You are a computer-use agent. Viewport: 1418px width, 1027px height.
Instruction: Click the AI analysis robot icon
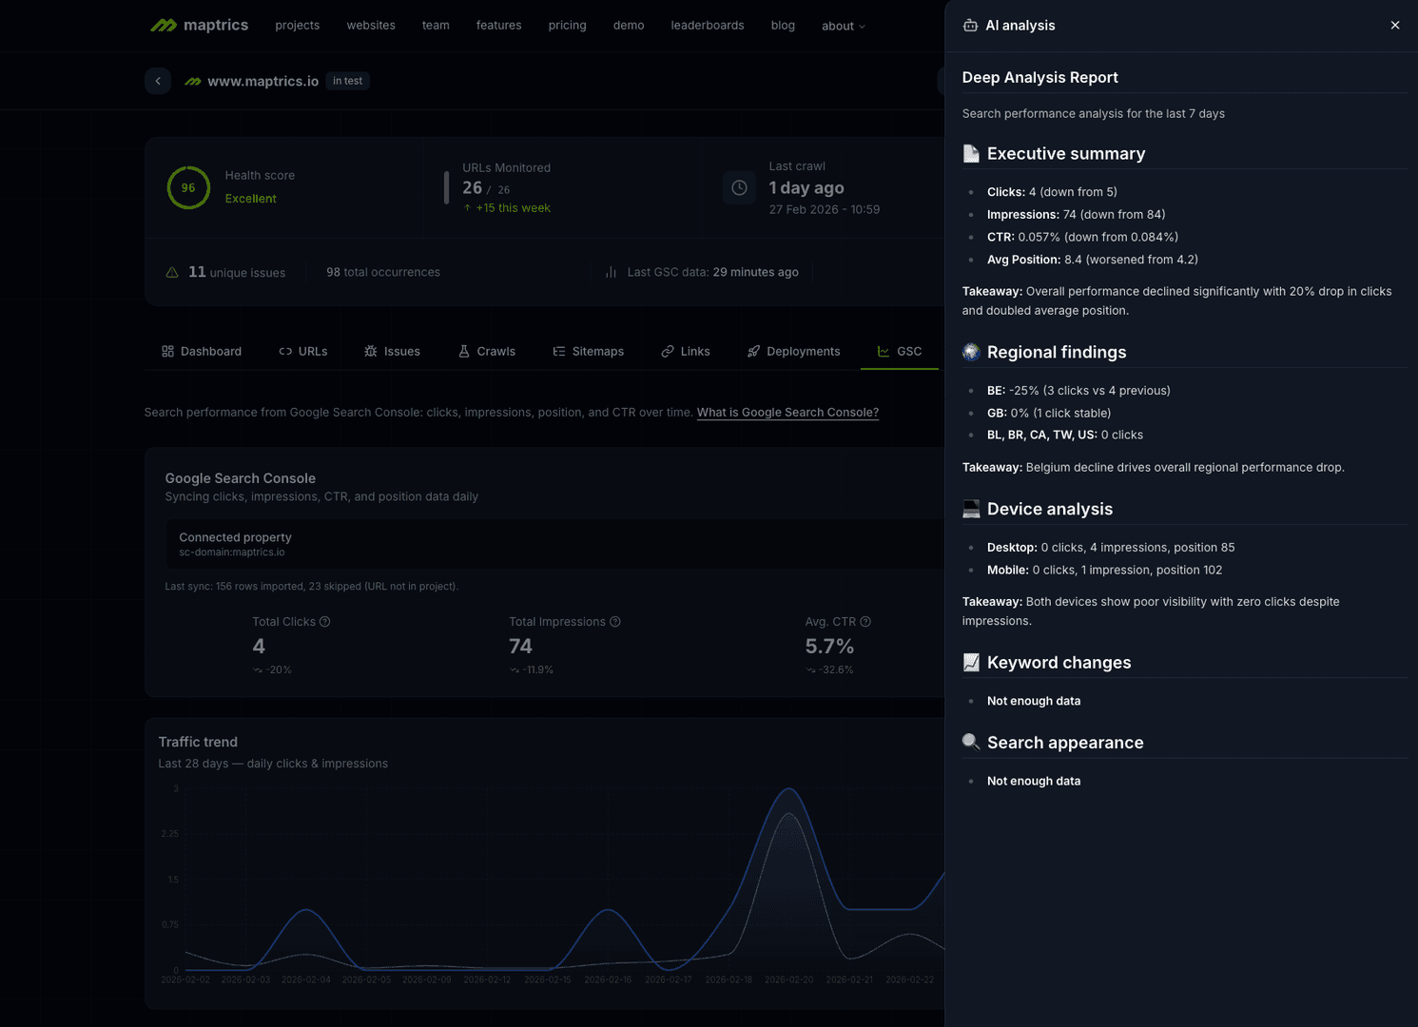(970, 26)
